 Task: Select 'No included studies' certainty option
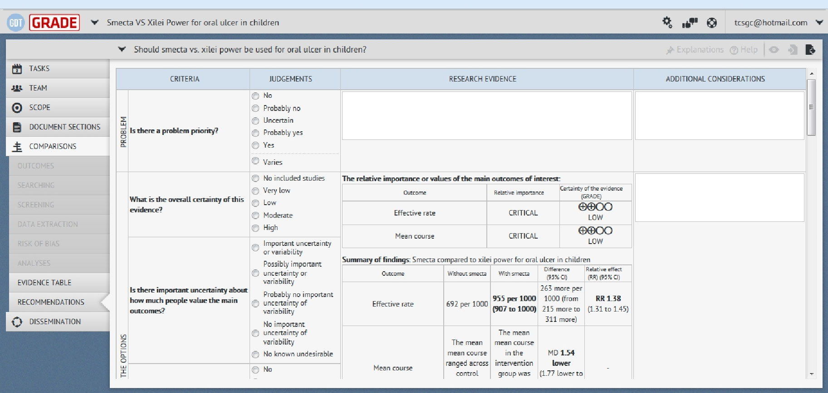click(x=255, y=178)
